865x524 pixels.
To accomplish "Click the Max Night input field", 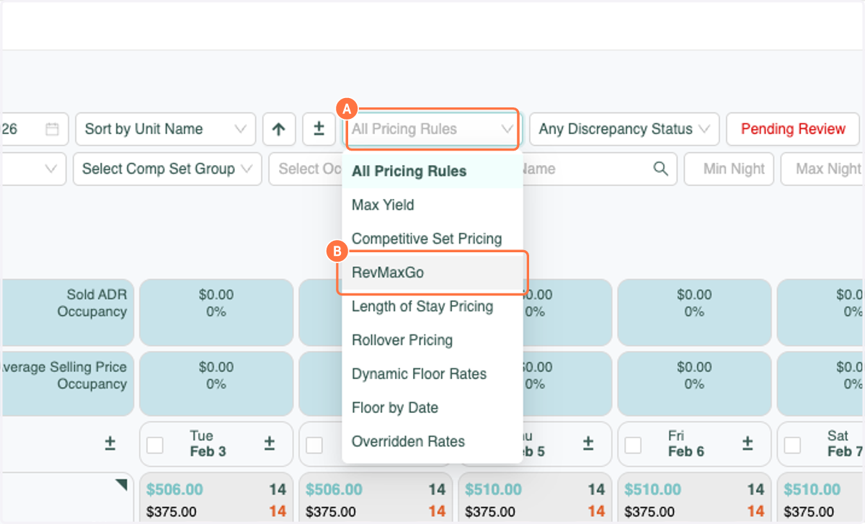I will 823,169.
